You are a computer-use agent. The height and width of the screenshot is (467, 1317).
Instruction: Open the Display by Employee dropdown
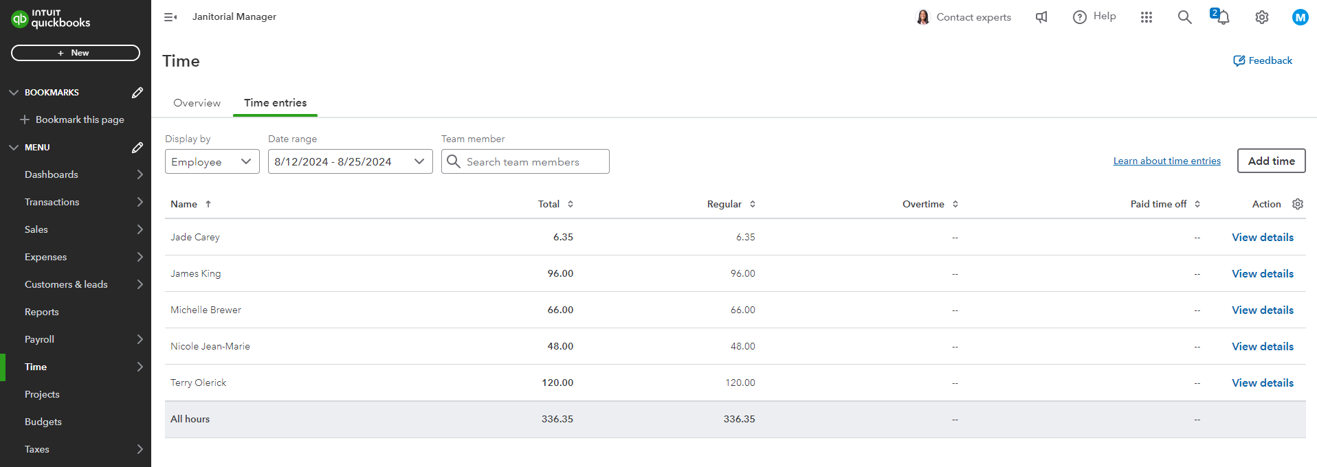pyautogui.click(x=212, y=161)
